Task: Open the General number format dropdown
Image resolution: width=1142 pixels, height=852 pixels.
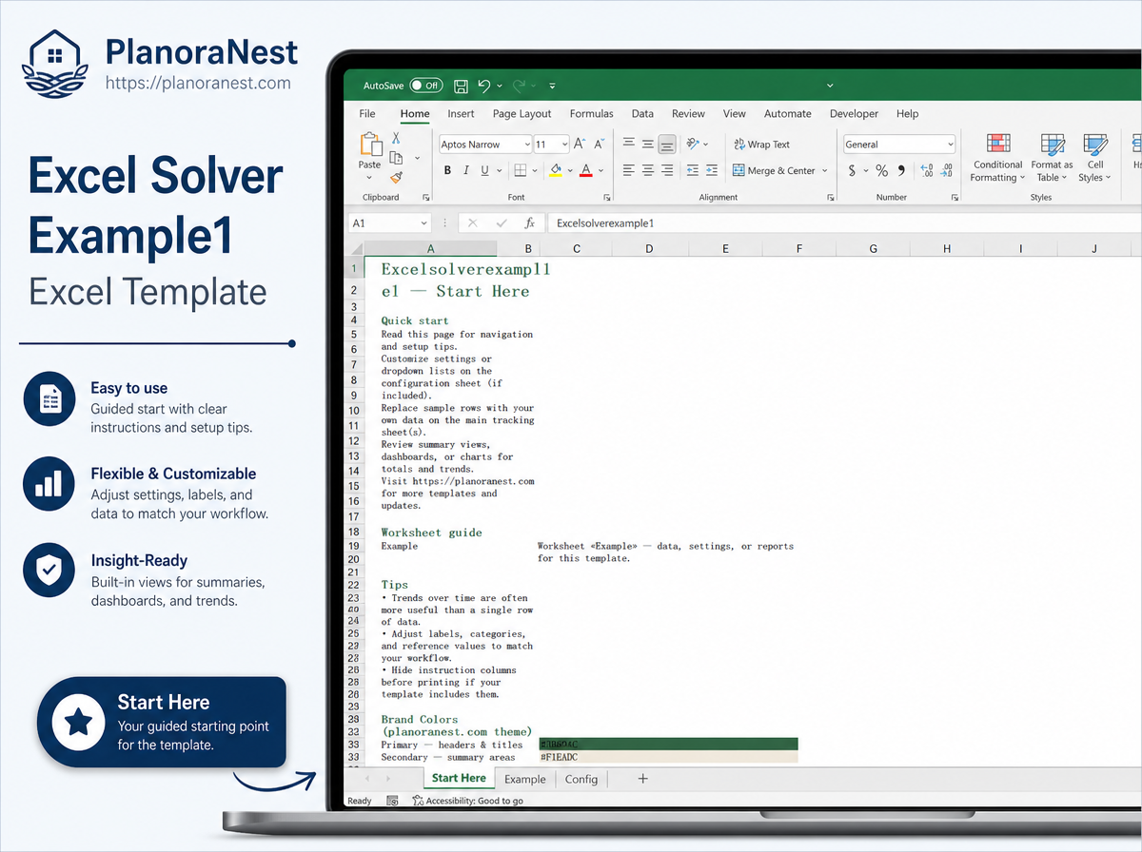Action: coord(898,145)
